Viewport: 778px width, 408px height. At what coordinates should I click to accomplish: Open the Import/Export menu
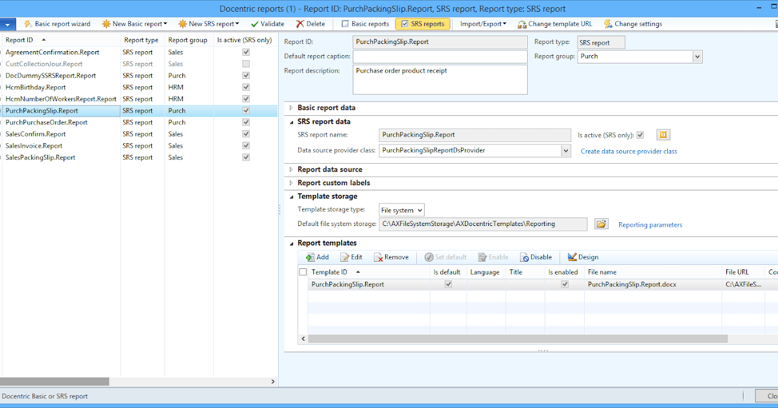click(483, 24)
